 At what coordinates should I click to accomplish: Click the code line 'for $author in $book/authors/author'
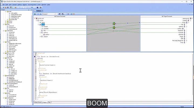[x=55, y=74]
